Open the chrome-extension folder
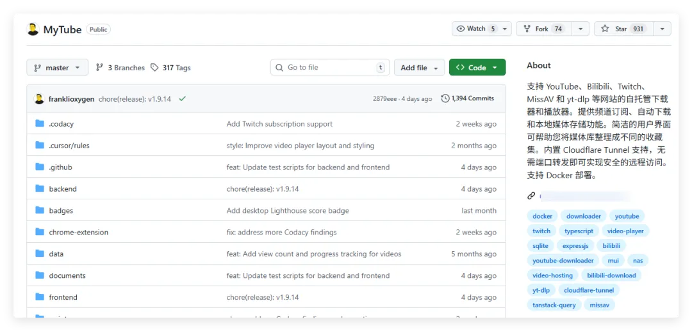This screenshot has height=331, width=692. click(x=79, y=233)
